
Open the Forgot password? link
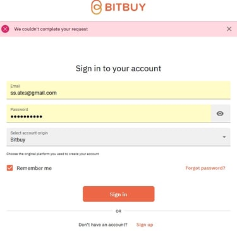pyautogui.click(x=205, y=168)
